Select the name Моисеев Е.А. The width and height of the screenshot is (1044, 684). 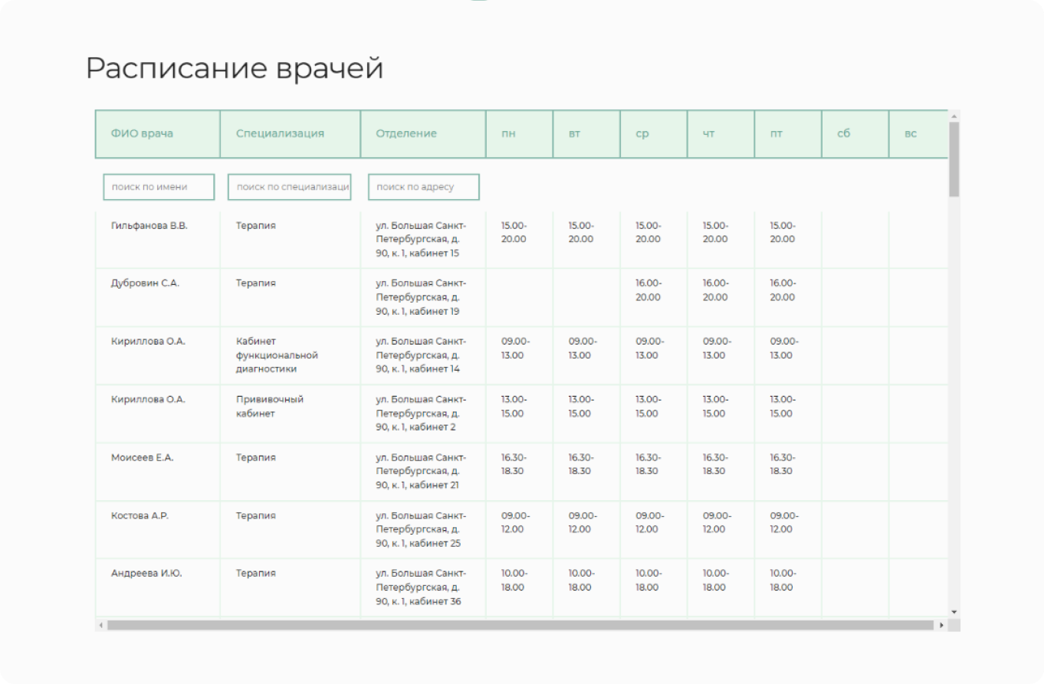point(143,458)
